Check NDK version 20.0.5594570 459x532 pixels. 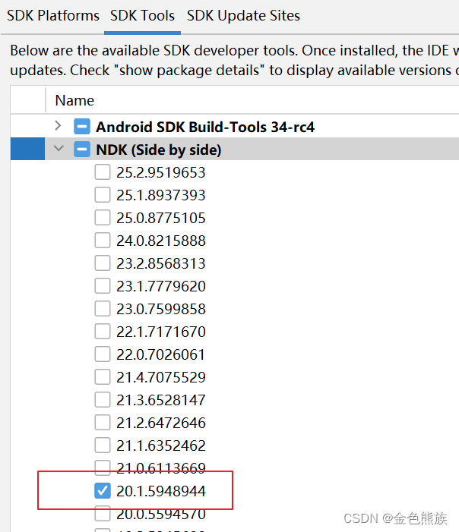point(103,513)
